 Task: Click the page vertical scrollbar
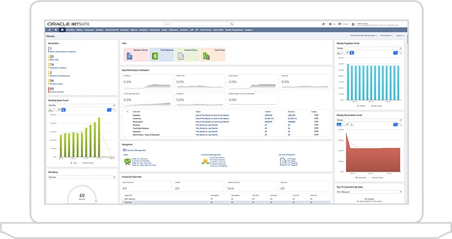[x=408, y=39]
